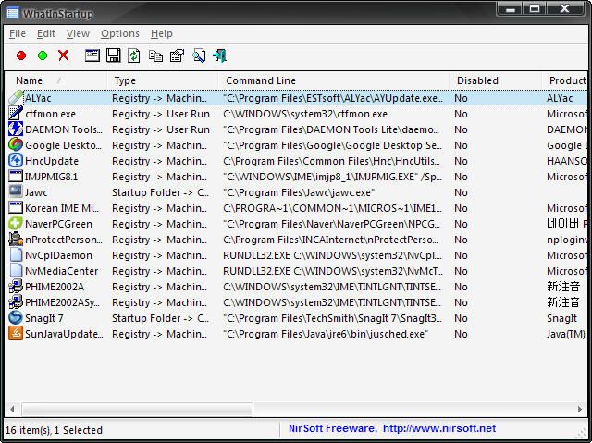The image size is (592, 443).
Task: Open the www.nirsoft.net link
Action: [x=439, y=428]
